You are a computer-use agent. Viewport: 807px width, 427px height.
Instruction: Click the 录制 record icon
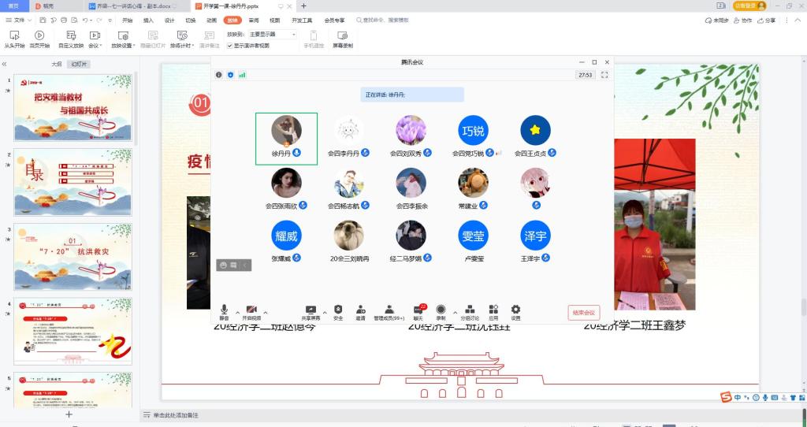pos(441,310)
